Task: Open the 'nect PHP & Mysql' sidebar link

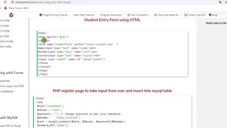Action: coord(10,126)
